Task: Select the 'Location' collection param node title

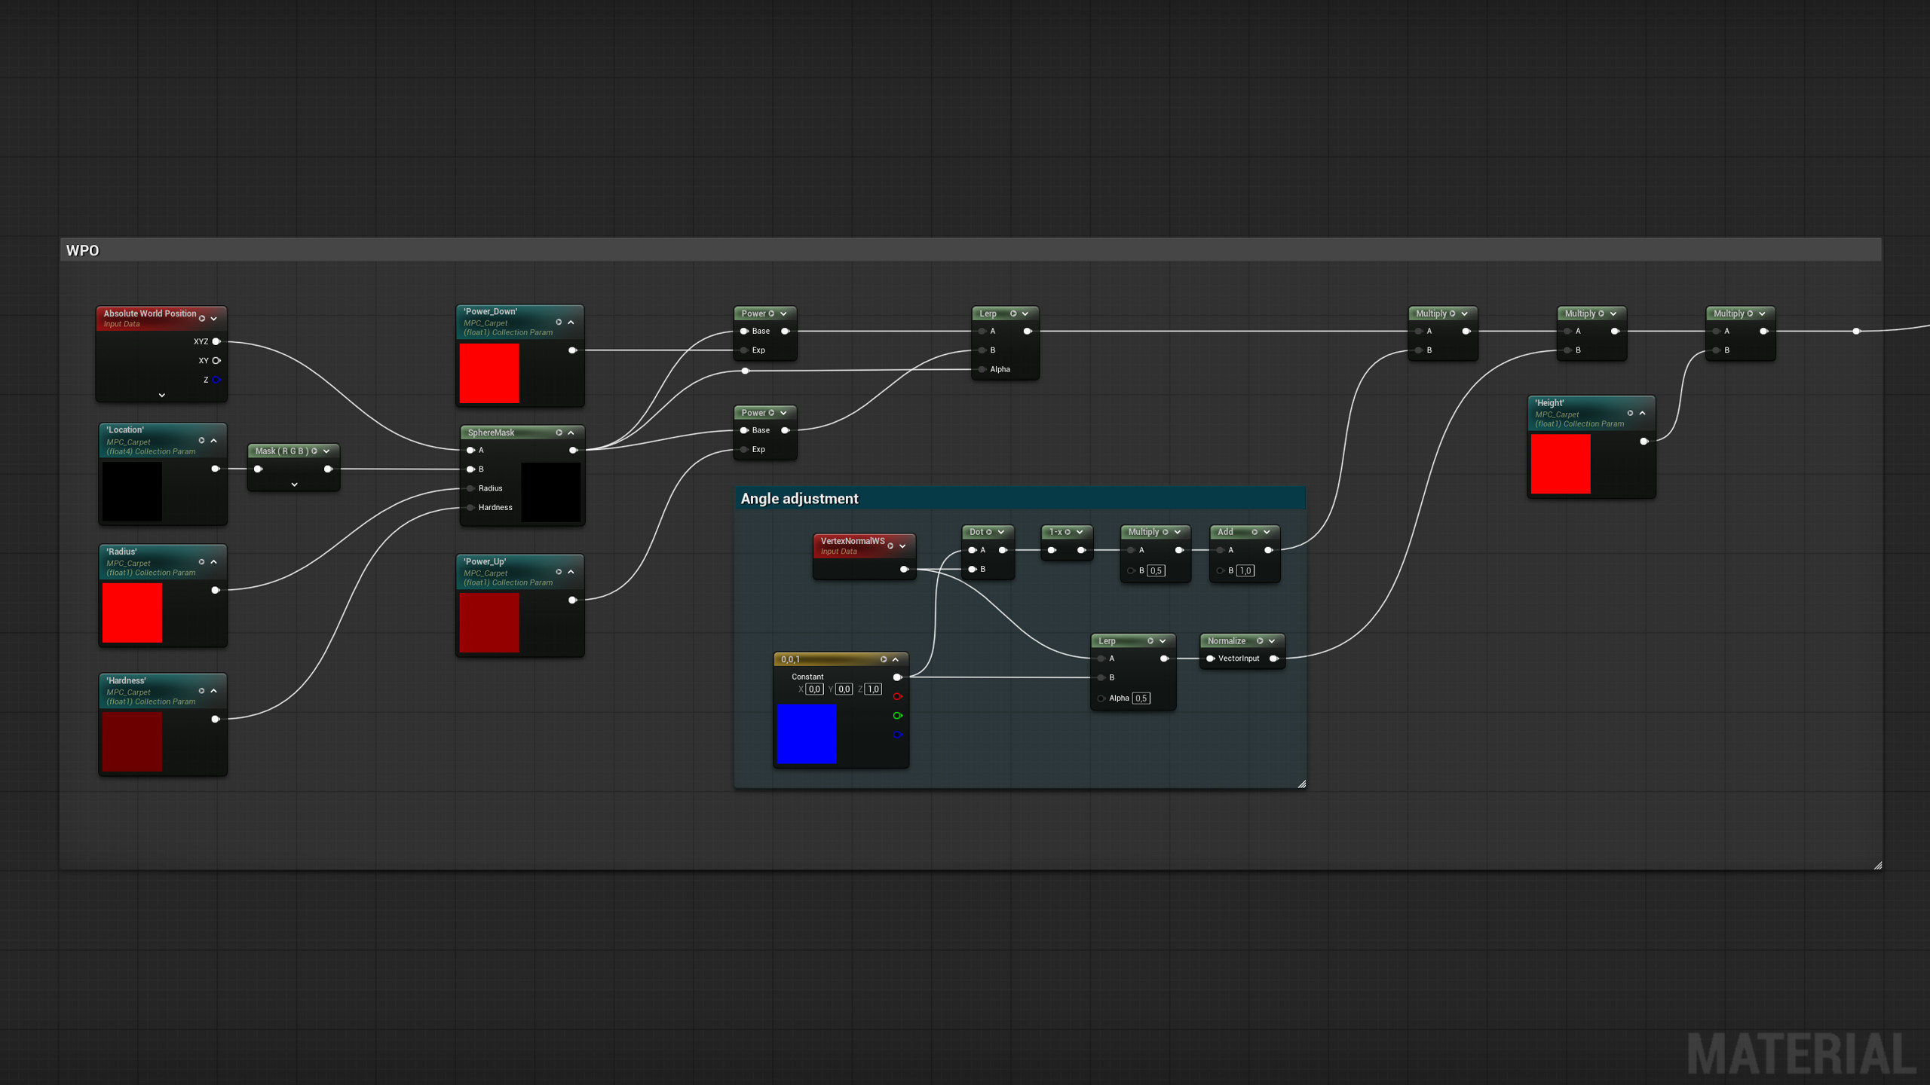Action: tap(126, 430)
